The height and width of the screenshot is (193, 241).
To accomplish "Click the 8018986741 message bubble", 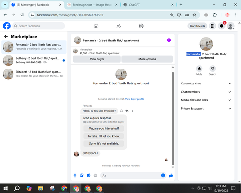I will (x=90, y=153).
